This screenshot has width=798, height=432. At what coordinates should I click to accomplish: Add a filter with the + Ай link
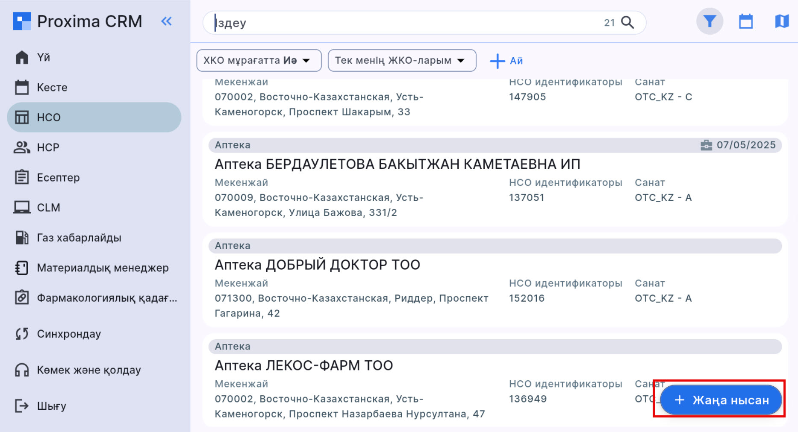coord(506,61)
